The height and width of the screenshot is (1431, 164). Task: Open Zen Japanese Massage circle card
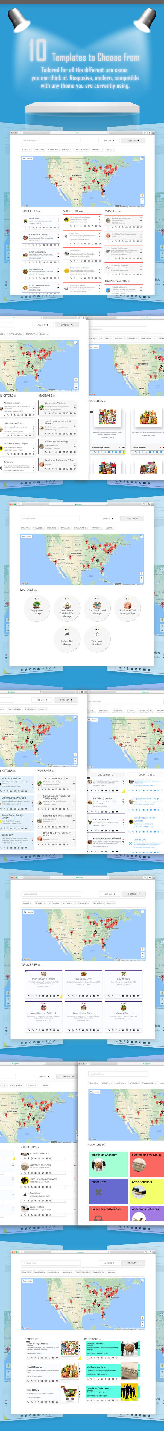[x=37, y=608]
